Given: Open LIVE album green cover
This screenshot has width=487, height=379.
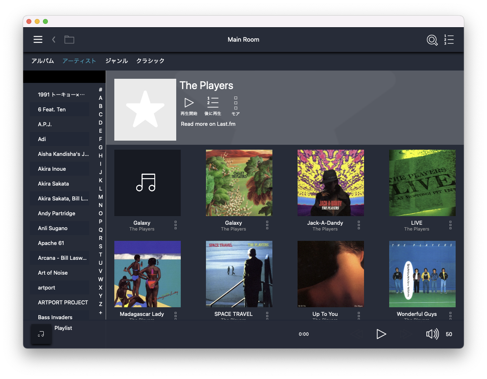Looking at the screenshot, I should point(422,183).
